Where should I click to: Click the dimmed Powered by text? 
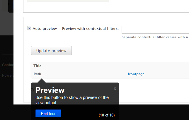(x=8, y=76)
